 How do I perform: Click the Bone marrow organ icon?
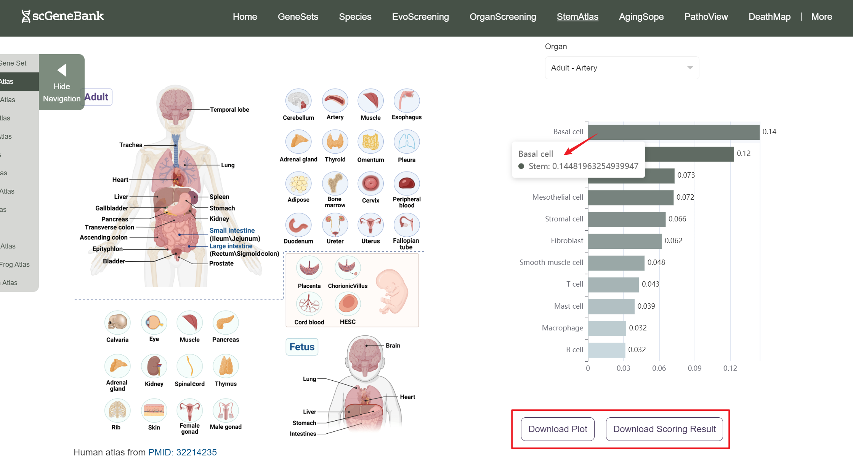click(335, 183)
